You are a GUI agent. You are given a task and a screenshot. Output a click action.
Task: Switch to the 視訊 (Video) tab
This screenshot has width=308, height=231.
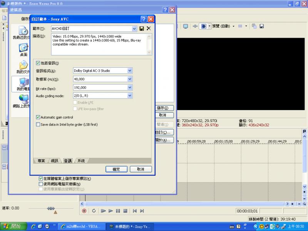pos(55,161)
